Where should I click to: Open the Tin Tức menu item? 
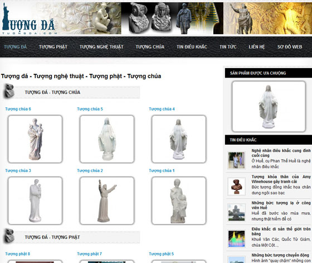pos(228,47)
